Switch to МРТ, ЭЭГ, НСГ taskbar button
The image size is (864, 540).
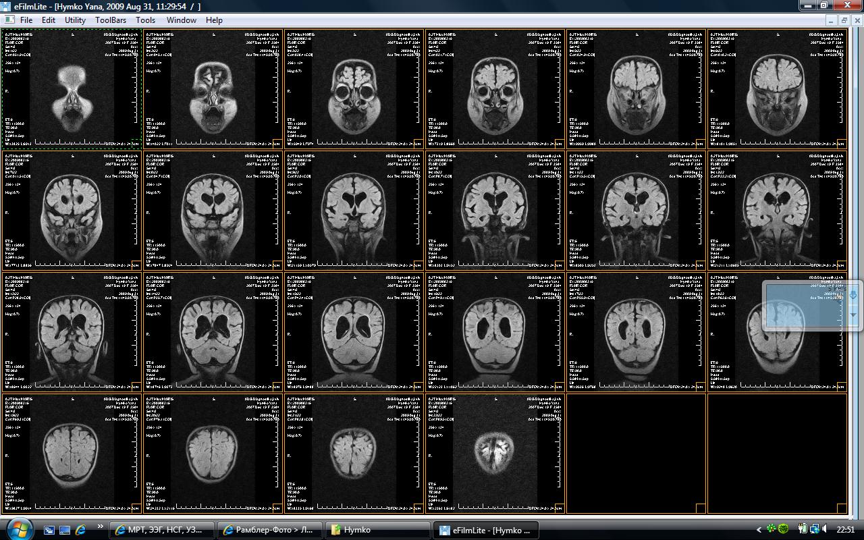[161, 530]
